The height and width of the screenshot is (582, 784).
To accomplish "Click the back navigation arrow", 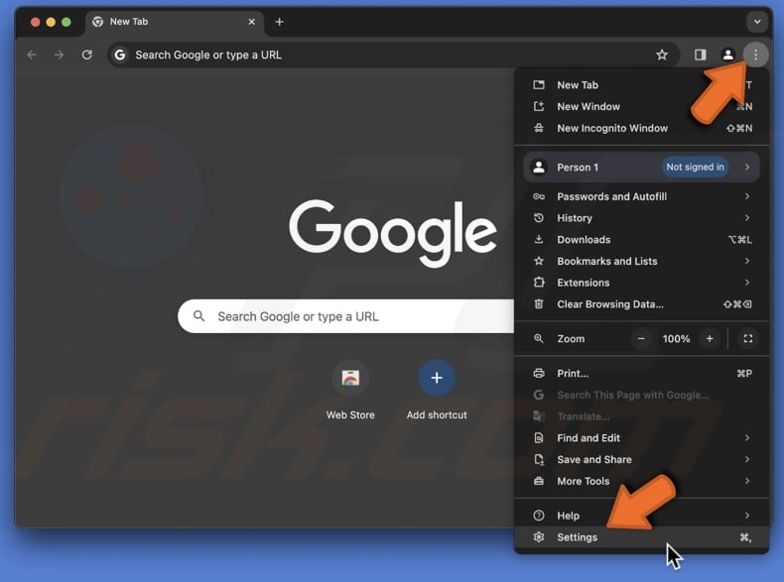I will click(x=32, y=55).
